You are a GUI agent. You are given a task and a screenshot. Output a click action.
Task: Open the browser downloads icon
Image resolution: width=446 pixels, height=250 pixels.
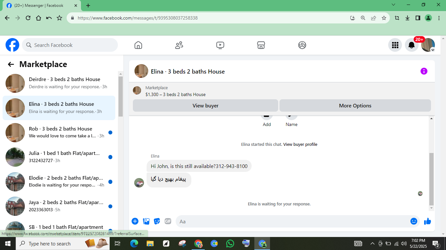click(407, 18)
